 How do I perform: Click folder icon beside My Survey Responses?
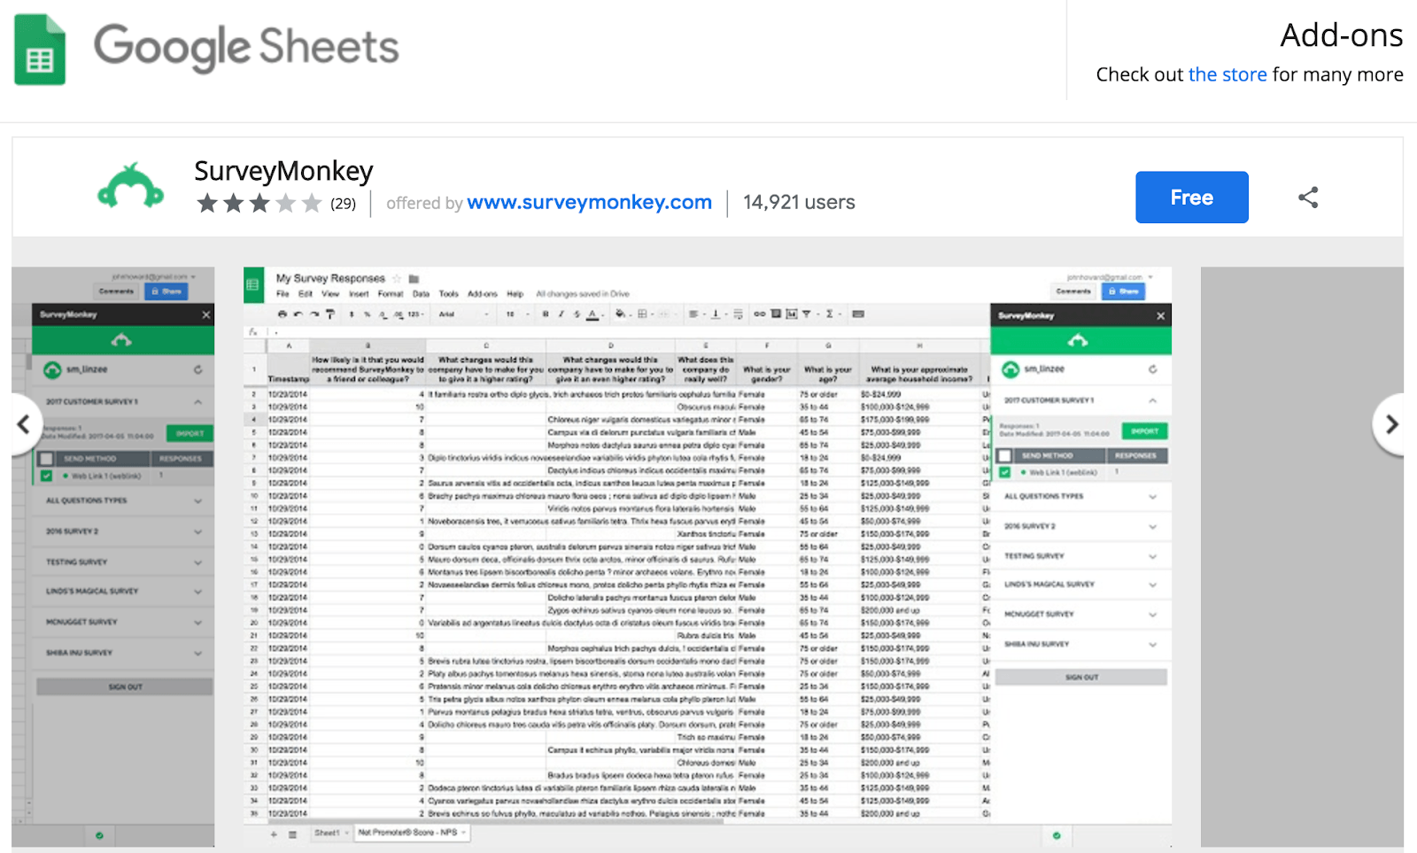414,278
